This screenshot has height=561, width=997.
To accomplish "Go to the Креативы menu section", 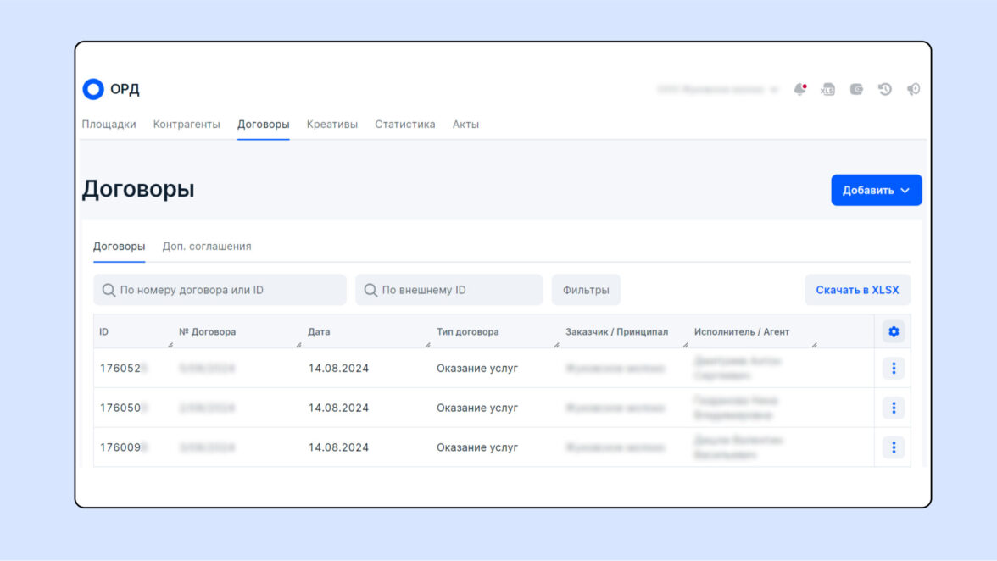I will [331, 125].
